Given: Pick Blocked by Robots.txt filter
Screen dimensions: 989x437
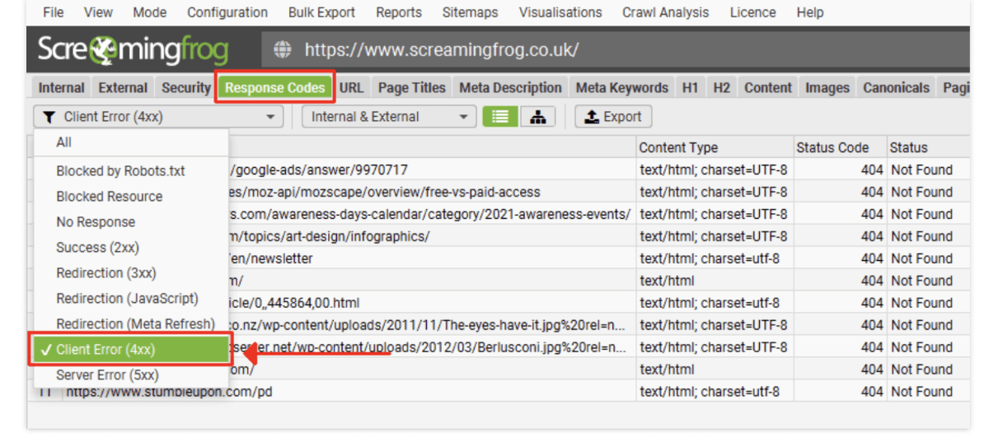Looking at the screenshot, I should pos(120,171).
